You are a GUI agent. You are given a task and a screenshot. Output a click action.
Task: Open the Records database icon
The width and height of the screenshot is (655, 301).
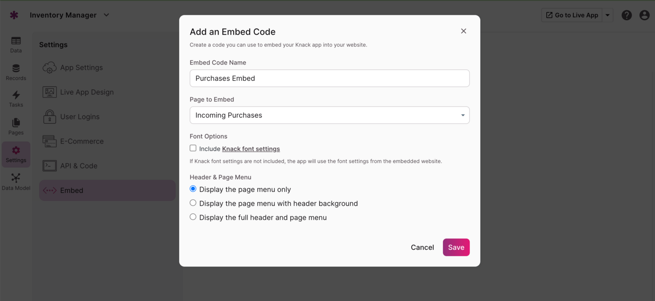[16, 68]
